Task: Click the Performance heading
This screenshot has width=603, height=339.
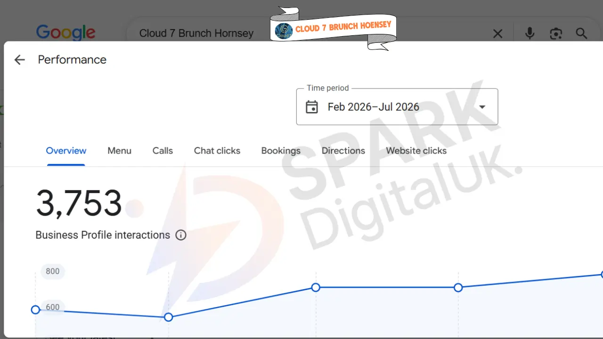Action: tap(72, 60)
